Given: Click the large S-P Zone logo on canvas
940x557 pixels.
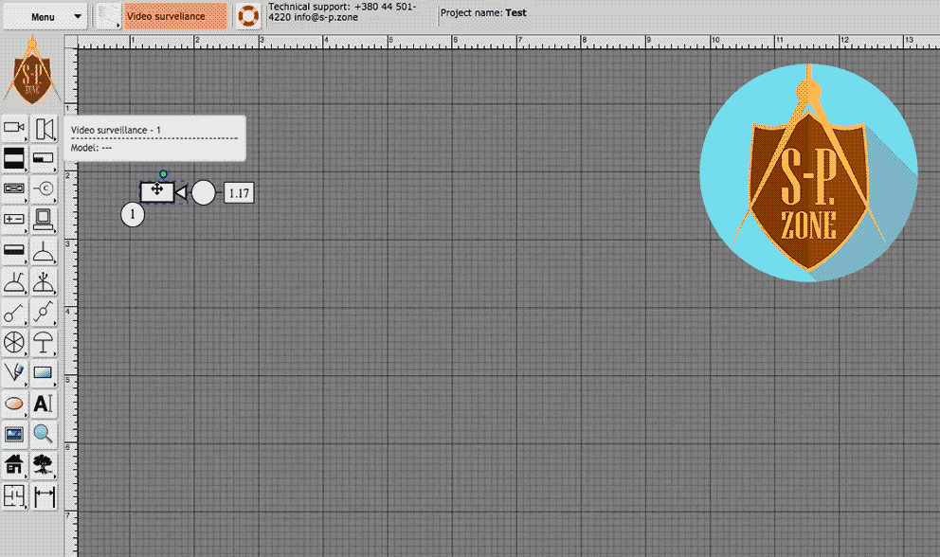Looking at the screenshot, I should [808, 172].
